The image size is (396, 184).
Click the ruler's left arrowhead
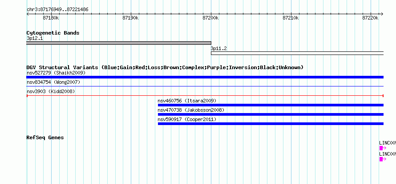tap(28, 14)
